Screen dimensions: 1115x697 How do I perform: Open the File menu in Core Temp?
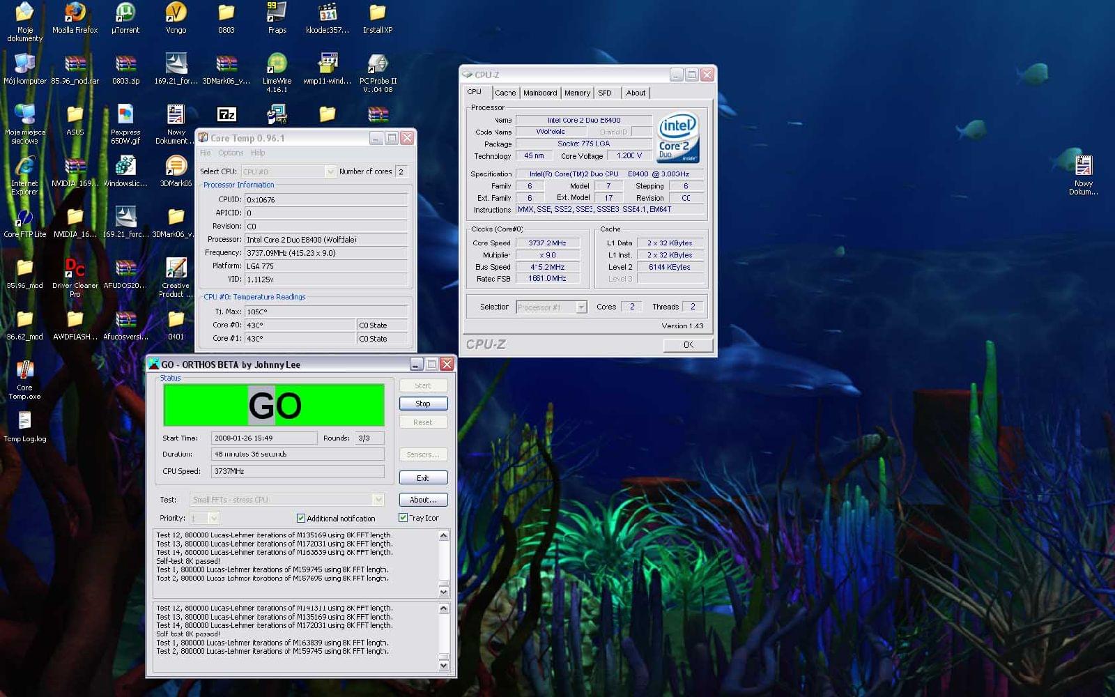point(206,153)
